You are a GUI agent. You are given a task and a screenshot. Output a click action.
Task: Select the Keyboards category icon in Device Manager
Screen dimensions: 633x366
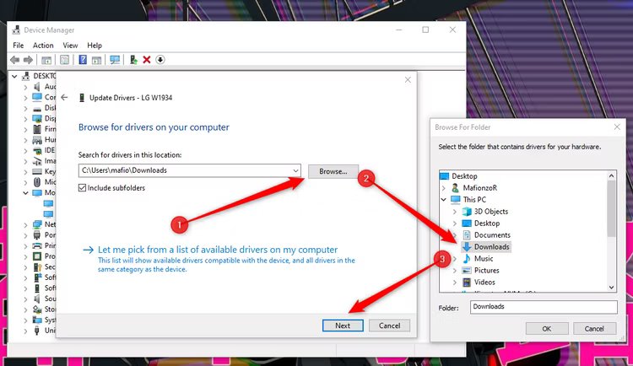(37, 171)
